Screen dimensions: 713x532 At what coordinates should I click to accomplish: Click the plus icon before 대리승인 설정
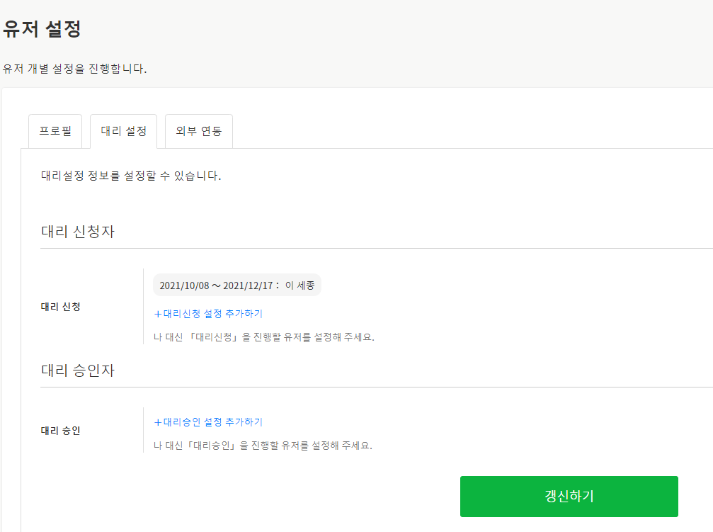158,421
